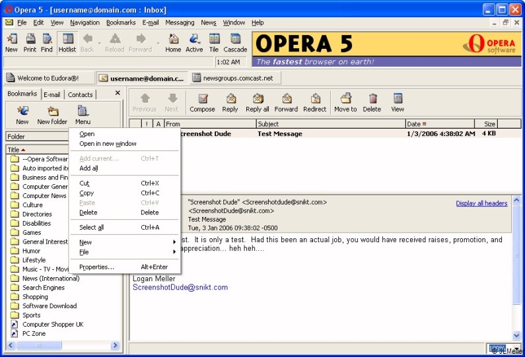Open the dropdown arrow beside Forward
The width and height of the screenshot is (525, 357).
tap(158, 43)
